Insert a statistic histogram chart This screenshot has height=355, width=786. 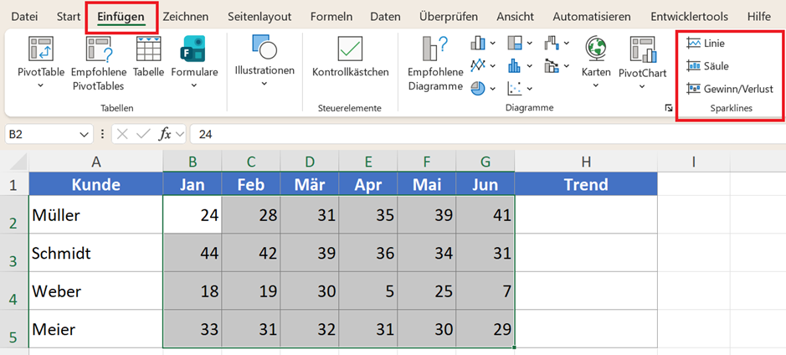(x=515, y=65)
